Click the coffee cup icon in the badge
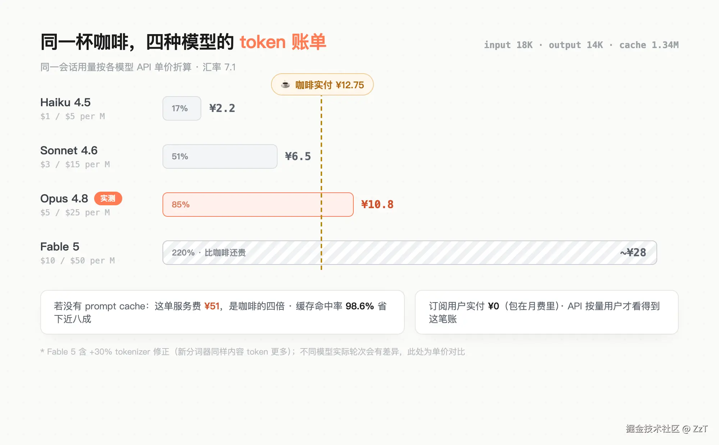719x445 pixels. tap(285, 85)
